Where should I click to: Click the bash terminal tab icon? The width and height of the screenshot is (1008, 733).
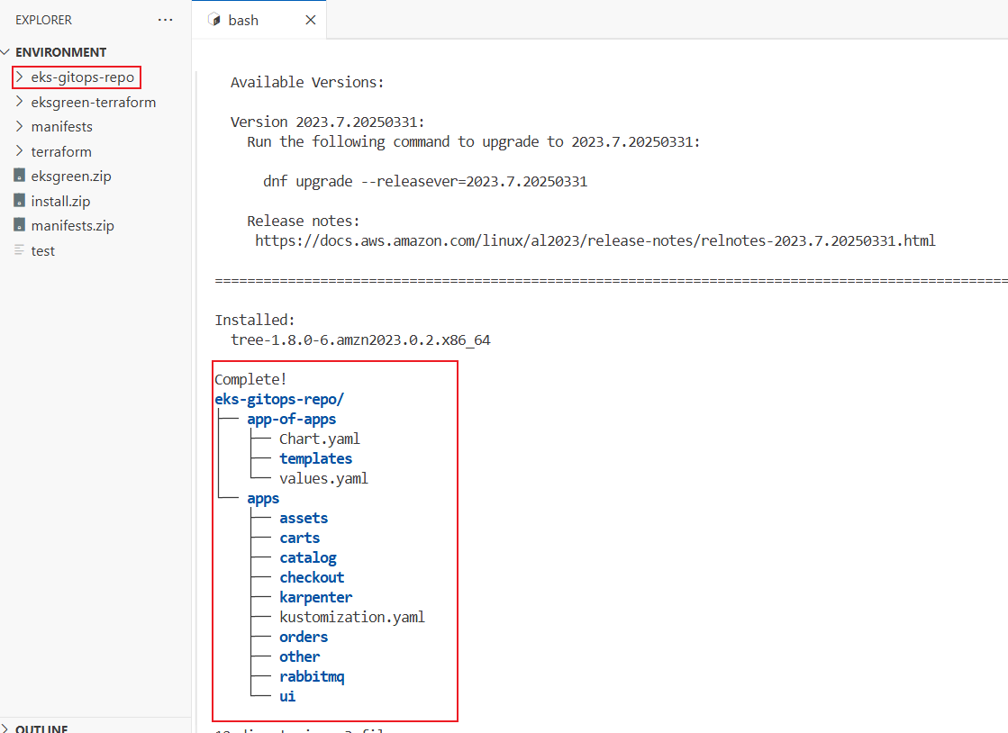[214, 20]
